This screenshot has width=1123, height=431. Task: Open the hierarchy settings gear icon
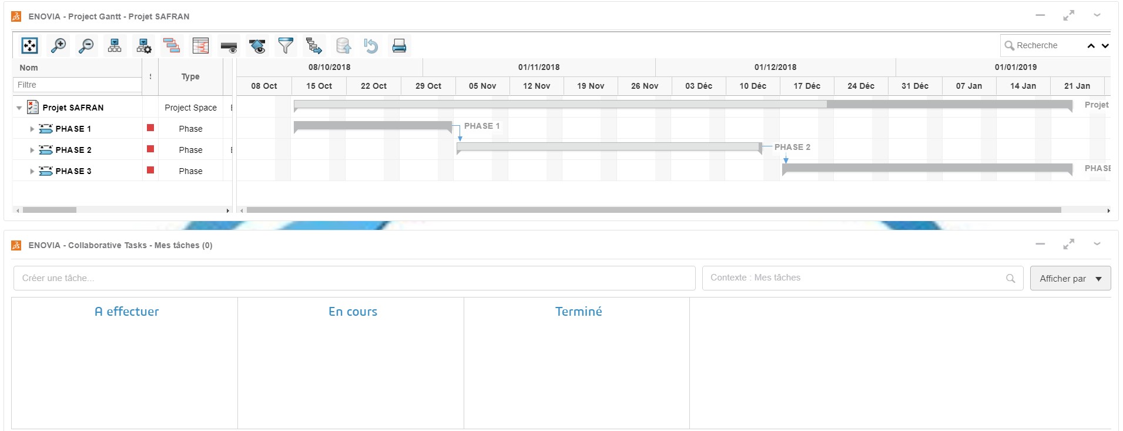(x=143, y=45)
